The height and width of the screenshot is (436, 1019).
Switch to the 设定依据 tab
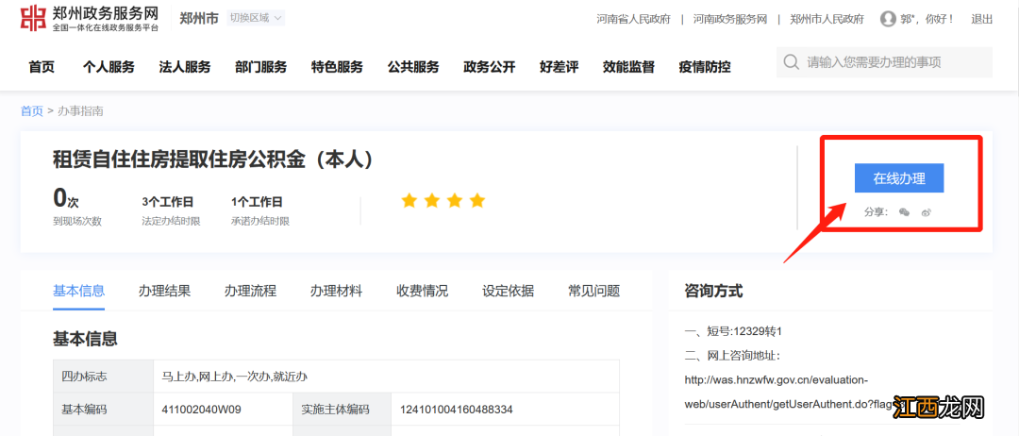(x=509, y=291)
